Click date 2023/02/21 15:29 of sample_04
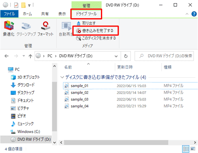This screenshot has height=153, width=198. point(131,106)
